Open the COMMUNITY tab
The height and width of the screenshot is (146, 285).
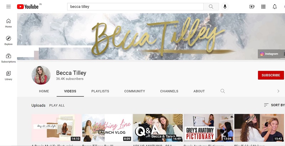(x=135, y=91)
